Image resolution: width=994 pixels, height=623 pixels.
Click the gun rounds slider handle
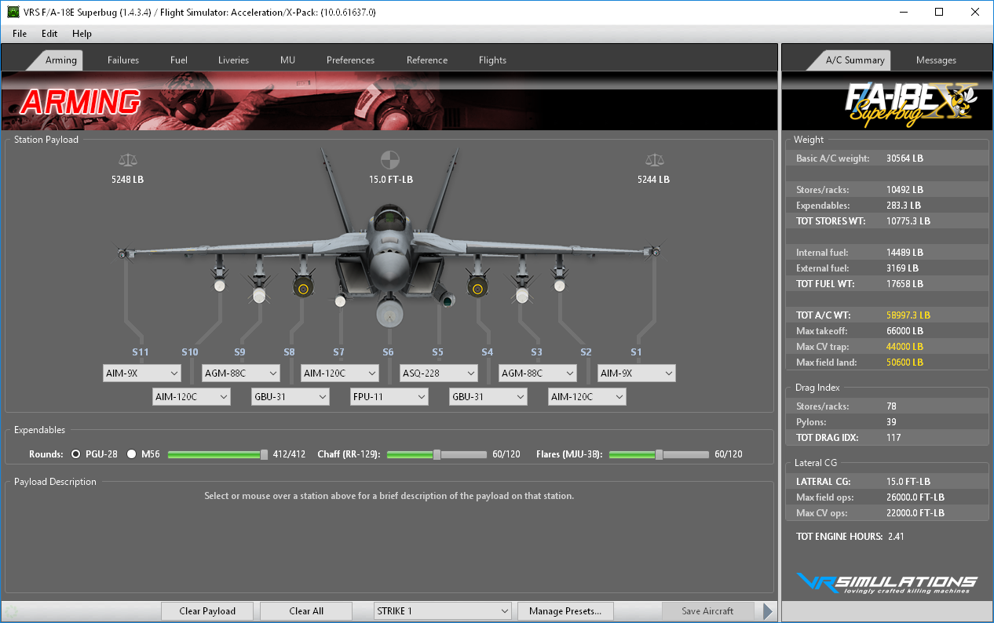tap(265, 454)
